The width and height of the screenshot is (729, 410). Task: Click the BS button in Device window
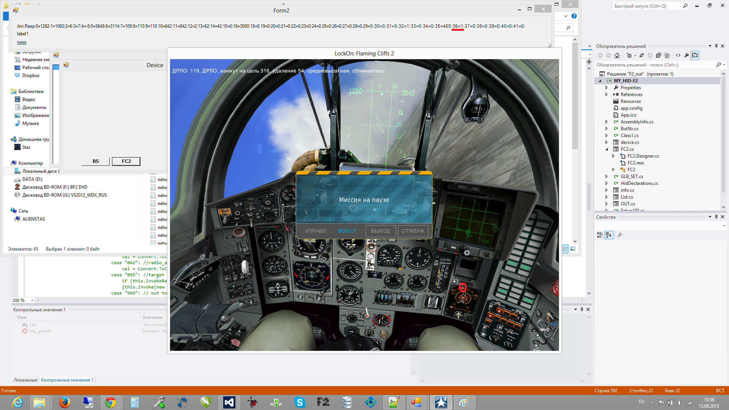pyautogui.click(x=96, y=161)
